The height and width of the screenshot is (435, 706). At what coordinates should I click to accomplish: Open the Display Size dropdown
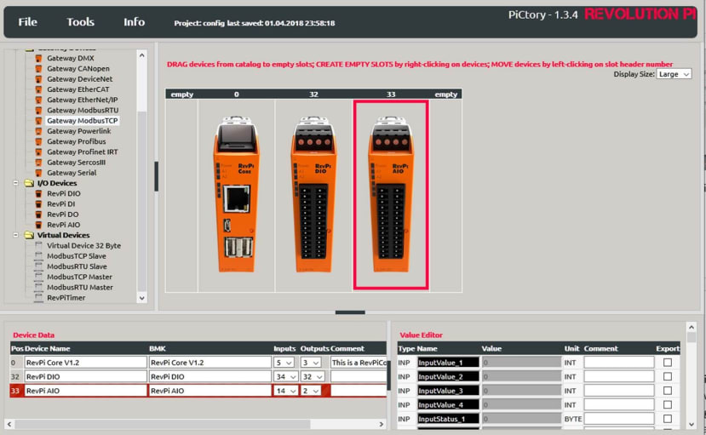click(674, 74)
